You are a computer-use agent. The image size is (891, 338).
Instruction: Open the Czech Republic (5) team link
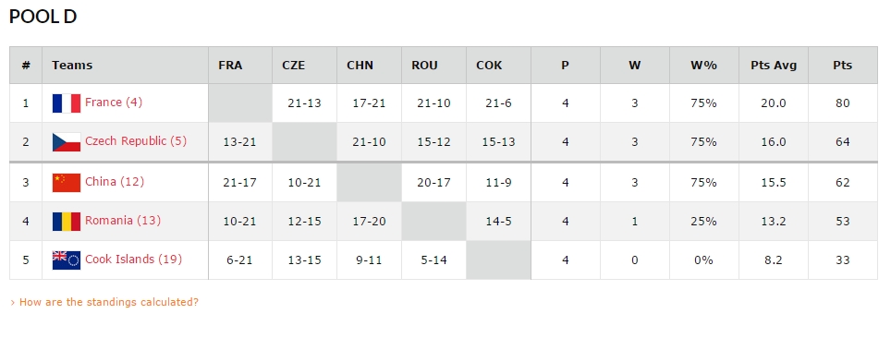136,141
